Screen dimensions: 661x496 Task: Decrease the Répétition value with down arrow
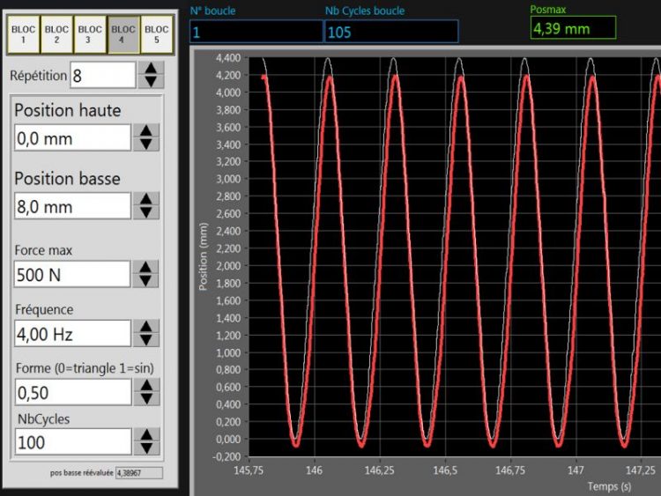click(151, 81)
